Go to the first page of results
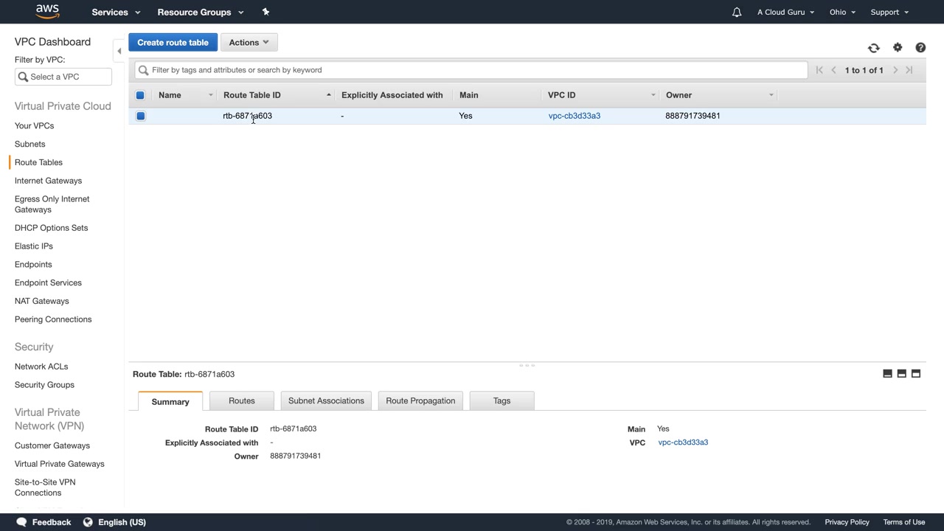Screen dimensions: 944x531 [x=819, y=70]
